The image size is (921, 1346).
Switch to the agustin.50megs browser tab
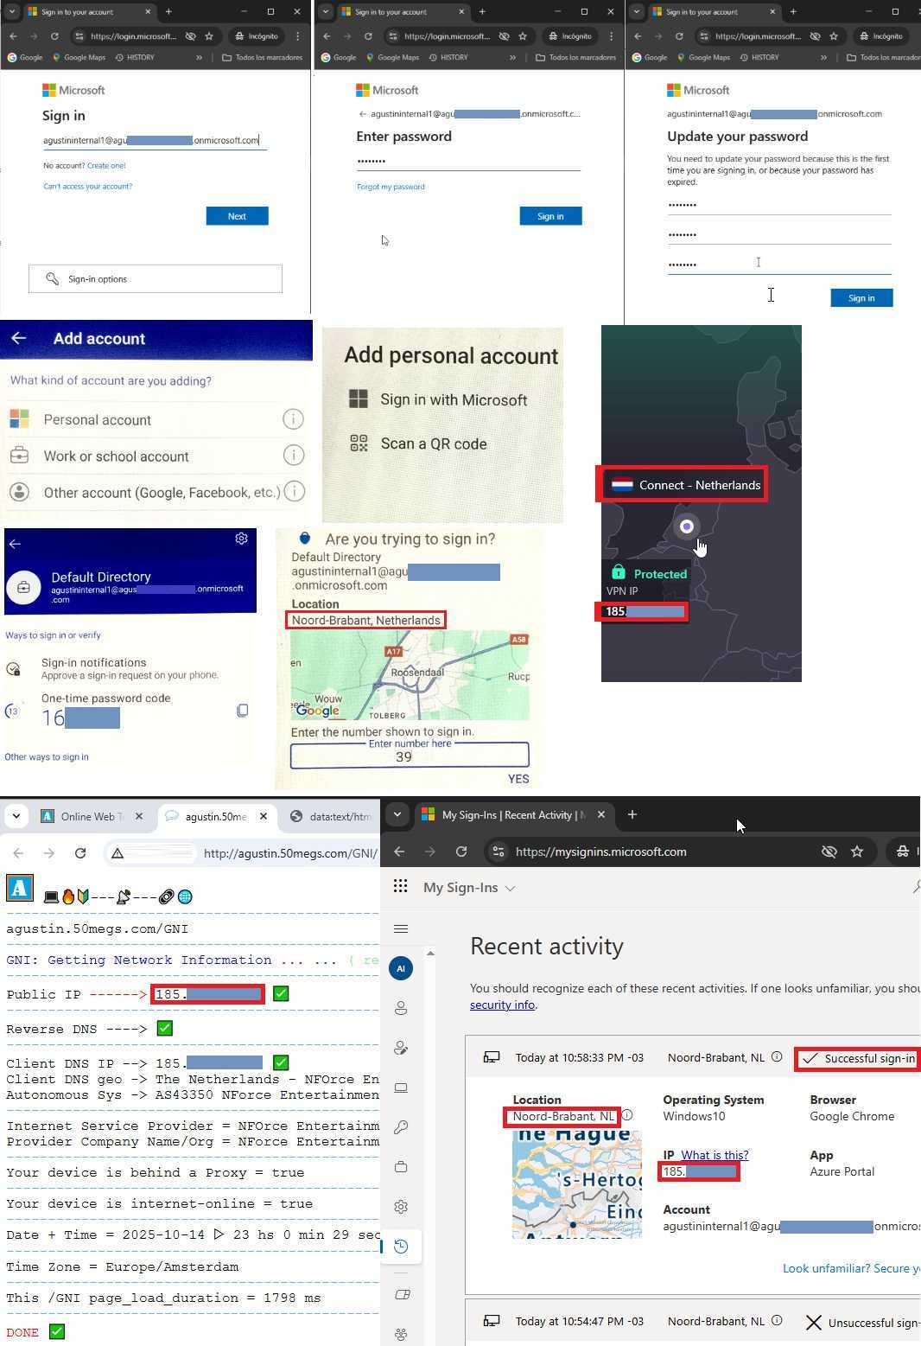[x=216, y=816]
